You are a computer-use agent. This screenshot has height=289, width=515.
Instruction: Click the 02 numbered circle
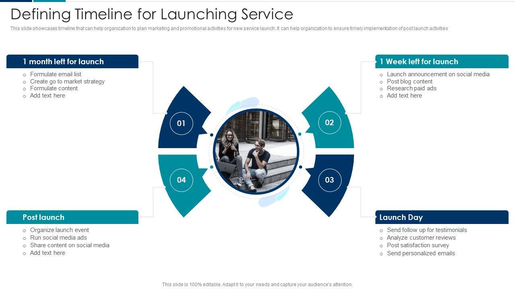tap(330, 123)
